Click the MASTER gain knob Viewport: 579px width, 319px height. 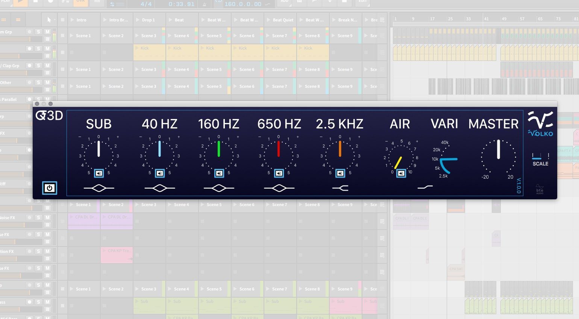point(499,157)
